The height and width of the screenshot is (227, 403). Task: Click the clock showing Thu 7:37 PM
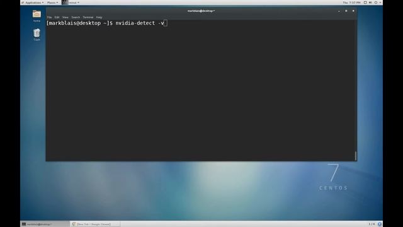[351, 3]
